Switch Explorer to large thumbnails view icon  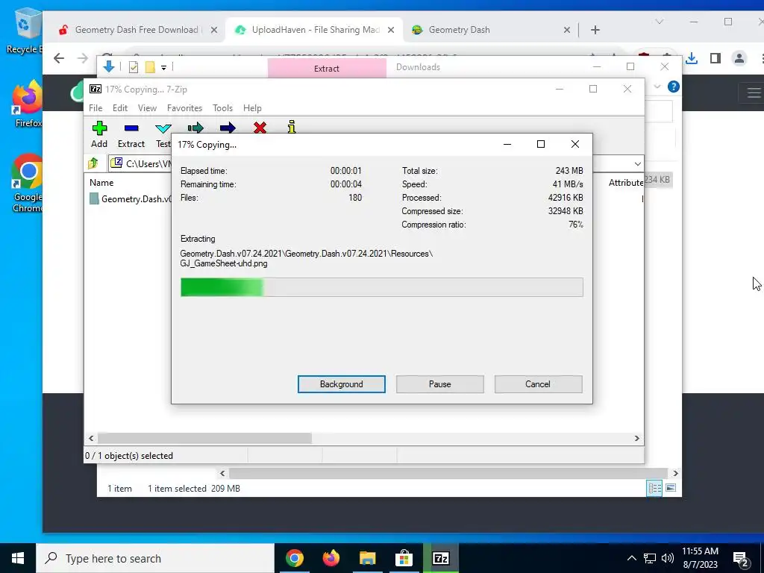[671, 488]
